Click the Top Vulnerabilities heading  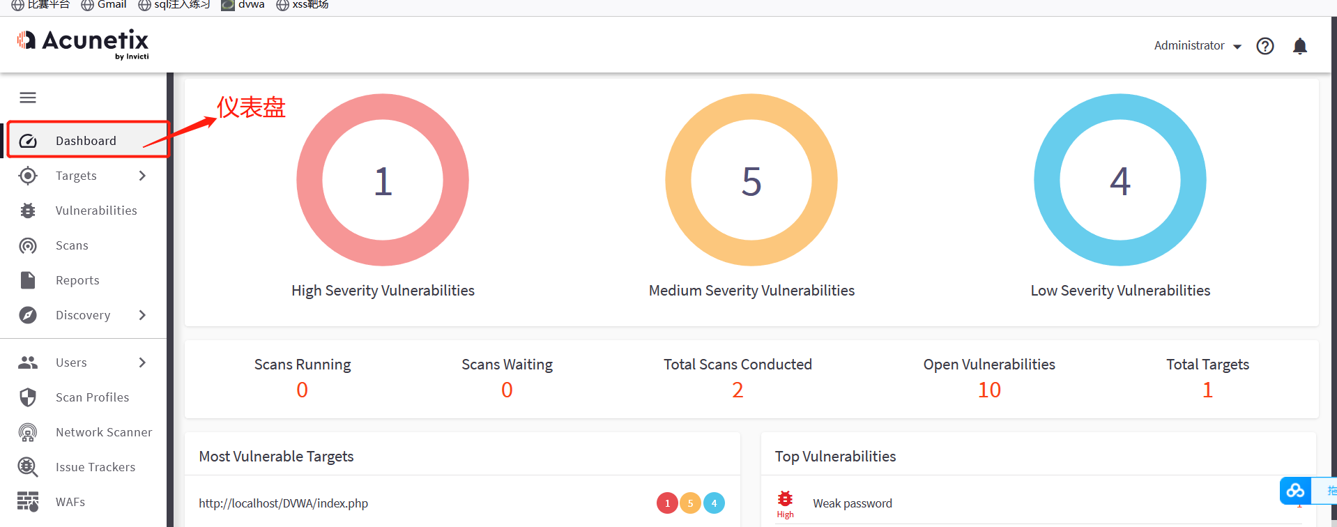835,457
